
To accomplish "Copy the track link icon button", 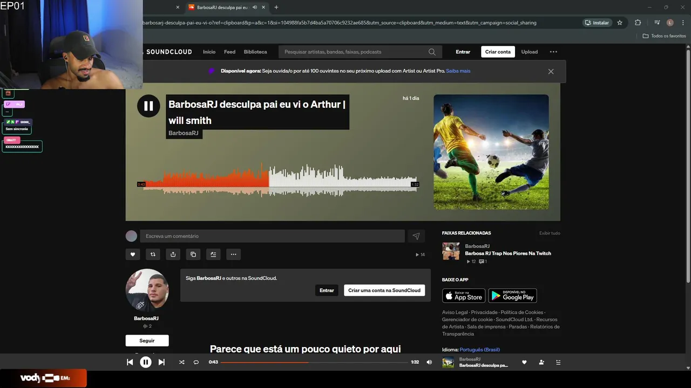I will [193, 254].
